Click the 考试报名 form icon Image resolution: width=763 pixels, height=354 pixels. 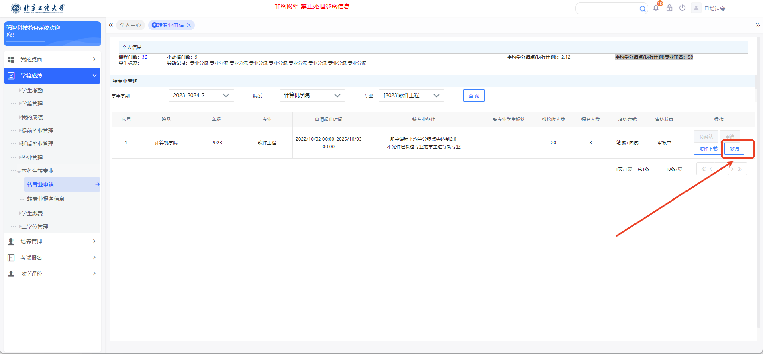[x=11, y=258]
